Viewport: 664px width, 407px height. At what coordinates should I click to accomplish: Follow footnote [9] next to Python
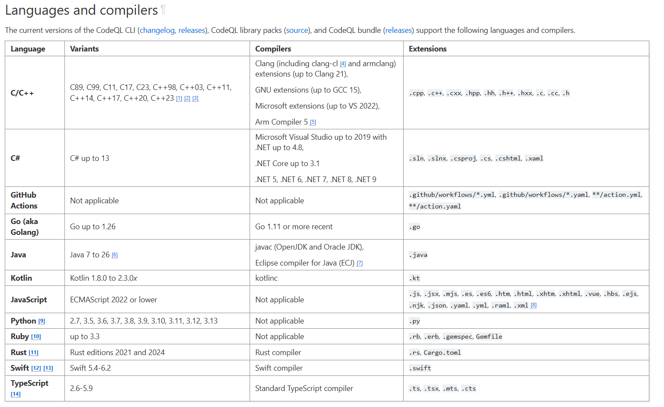pyautogui.click(x=42, y=321)
